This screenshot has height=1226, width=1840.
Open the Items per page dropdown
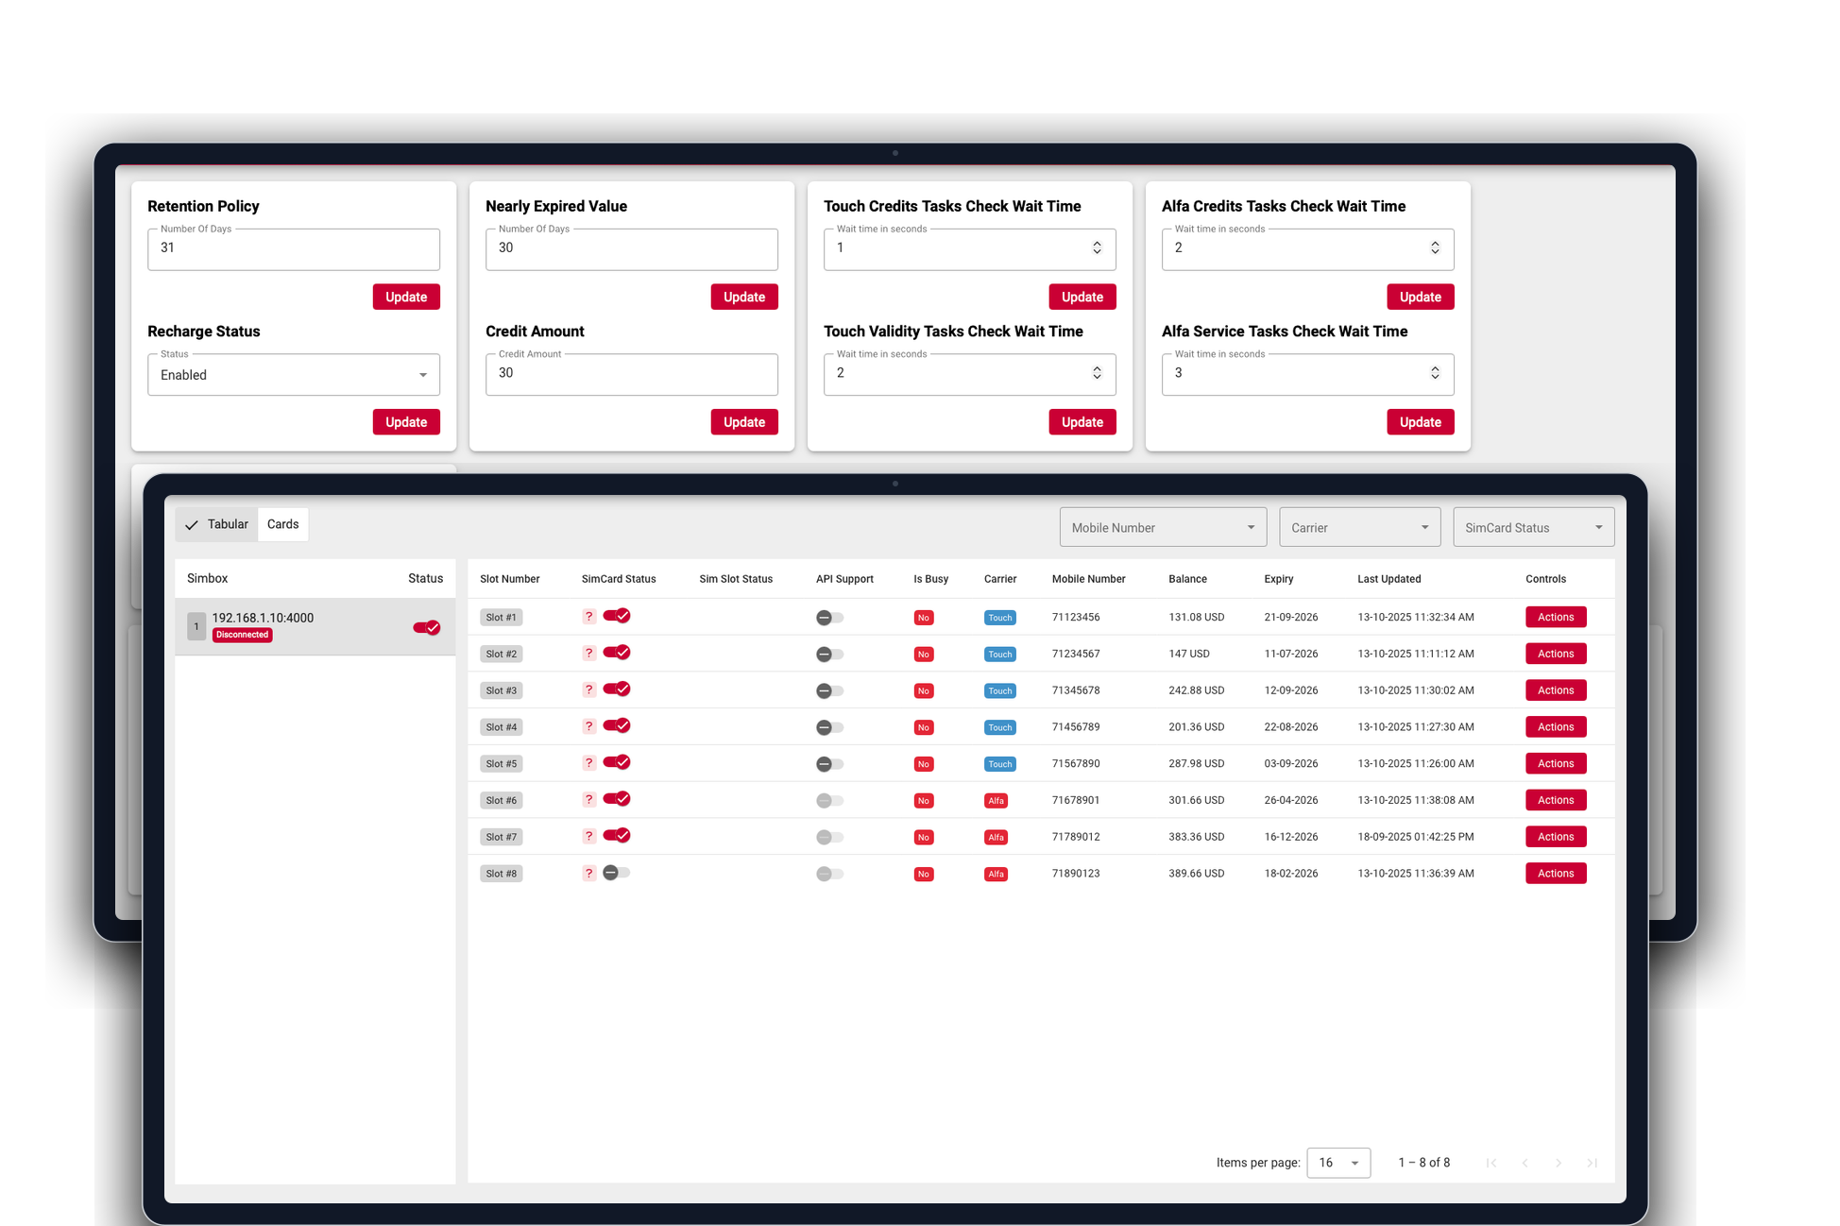pos(1338,1163)
